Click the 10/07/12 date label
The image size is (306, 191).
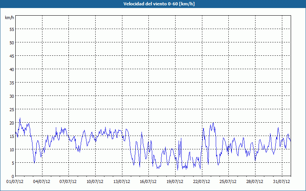[95, 182]
